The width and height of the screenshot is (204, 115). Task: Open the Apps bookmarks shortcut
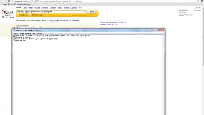[x=4, y=4]
